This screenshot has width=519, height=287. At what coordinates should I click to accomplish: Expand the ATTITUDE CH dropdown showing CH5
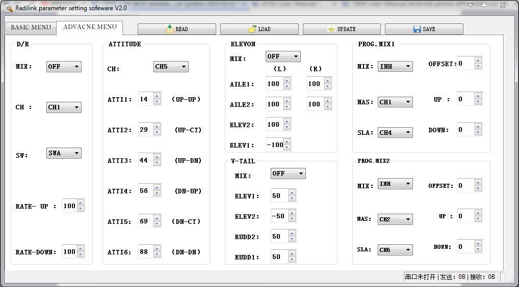pos(171,67)
